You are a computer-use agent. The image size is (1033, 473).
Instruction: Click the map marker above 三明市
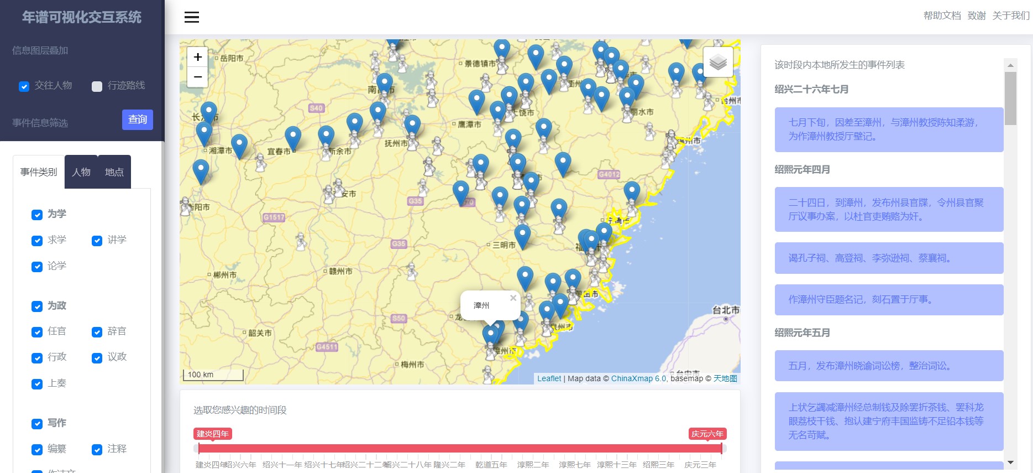(x=522, y=235)
